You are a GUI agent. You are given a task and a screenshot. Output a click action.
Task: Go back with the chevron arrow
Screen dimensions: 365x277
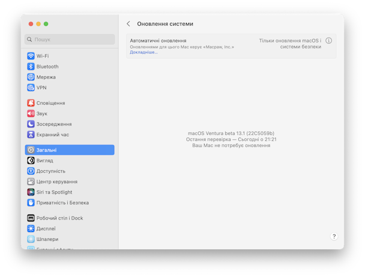128,24
